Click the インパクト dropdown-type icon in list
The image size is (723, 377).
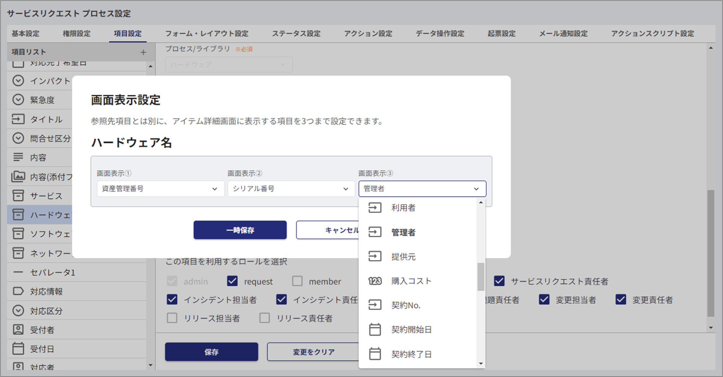(x=18, y=81)
